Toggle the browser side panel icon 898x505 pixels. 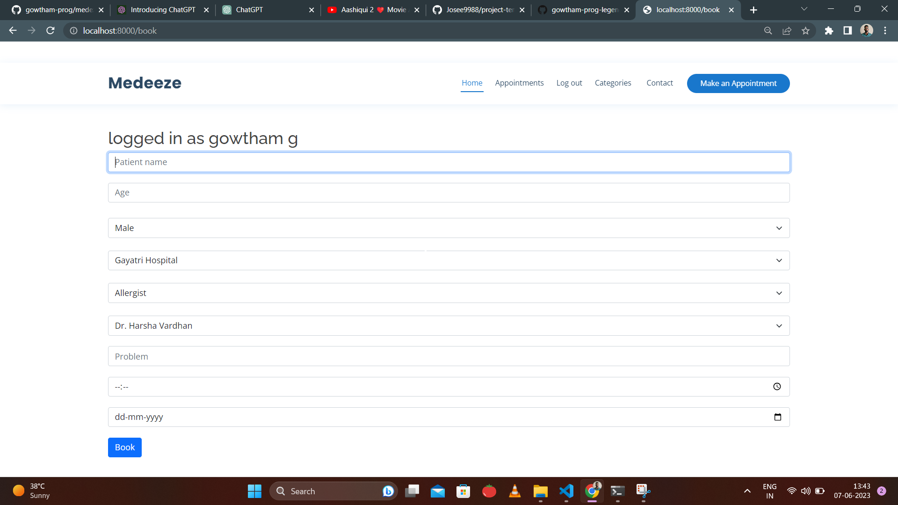pyautogui.click(x=847, y=31)
